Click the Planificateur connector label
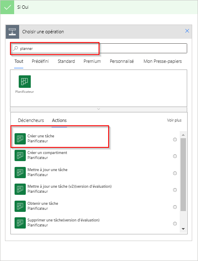Screen dimensions: 198x261 tap(25, 92)
